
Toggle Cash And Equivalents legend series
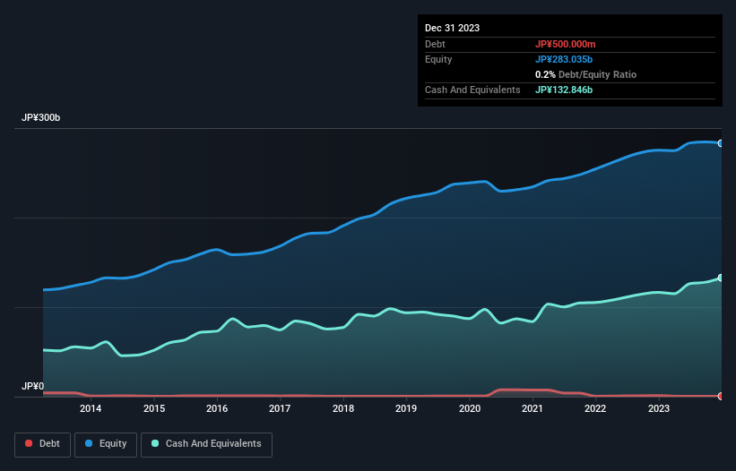click(206, 443)
